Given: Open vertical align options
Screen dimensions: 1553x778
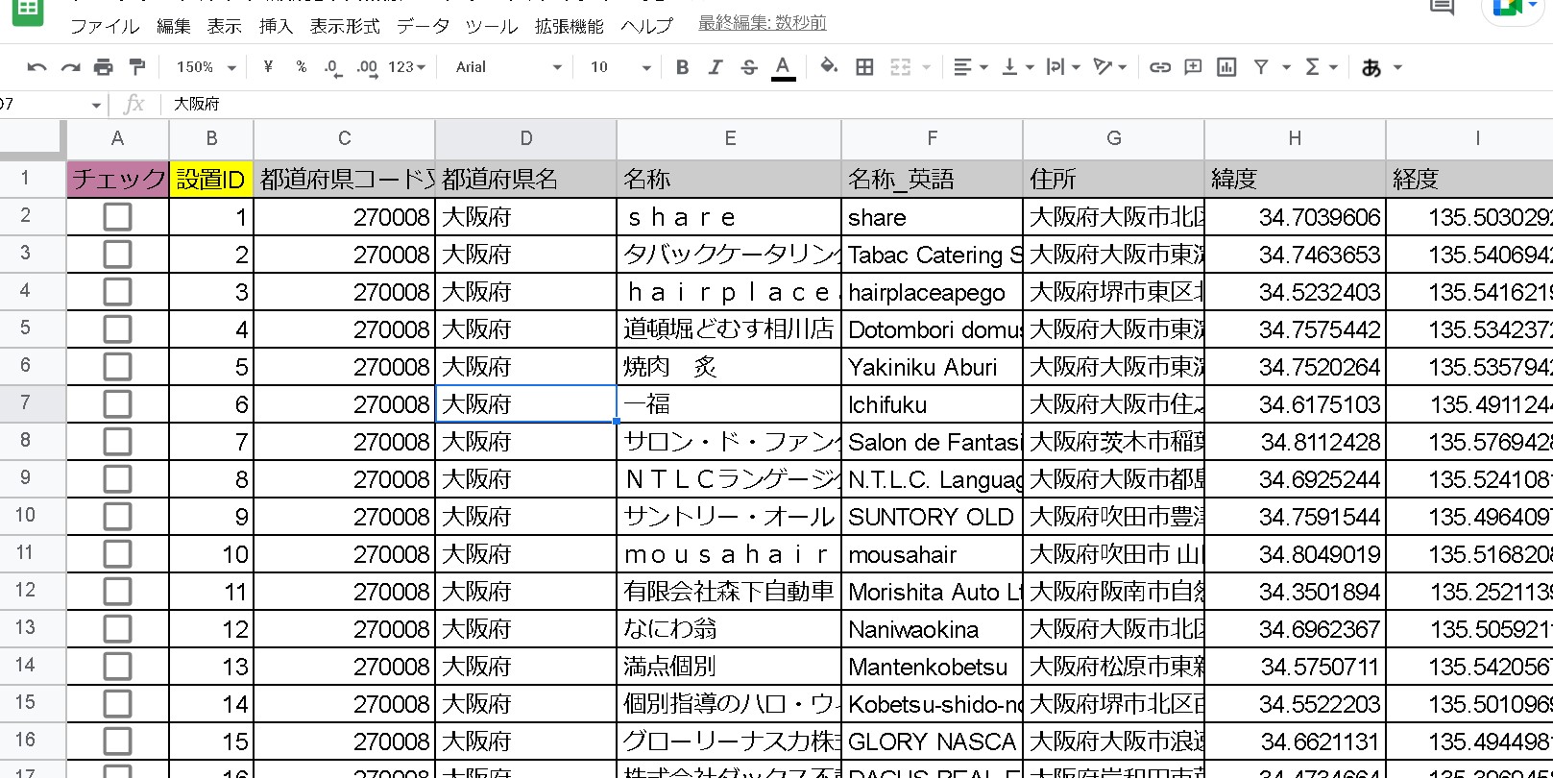Looking at the screenshot, I should coord(1017,67).
